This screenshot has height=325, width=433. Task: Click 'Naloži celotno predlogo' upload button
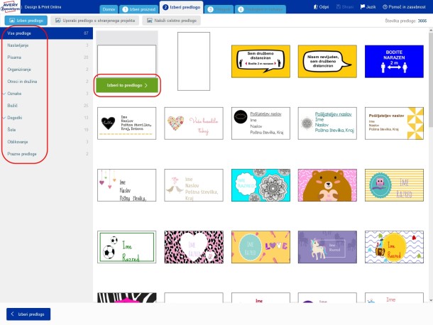(172, 21)
